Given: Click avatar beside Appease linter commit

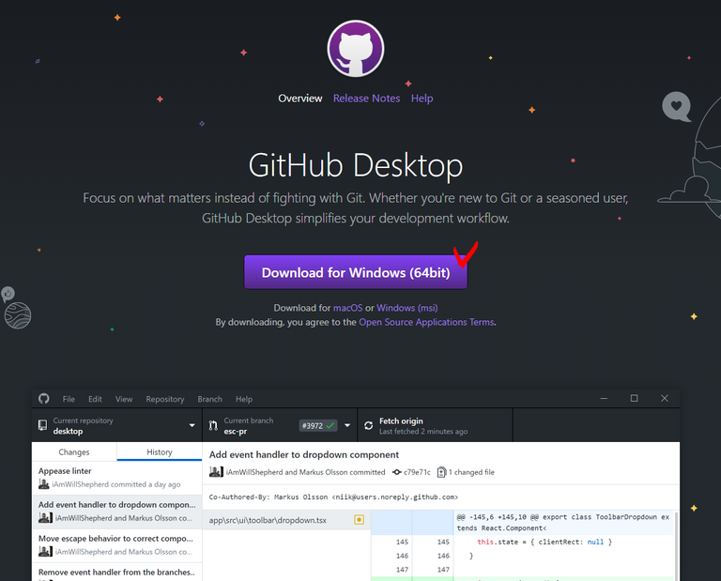Looking at the screenshot, I should [x=44, y=484].
